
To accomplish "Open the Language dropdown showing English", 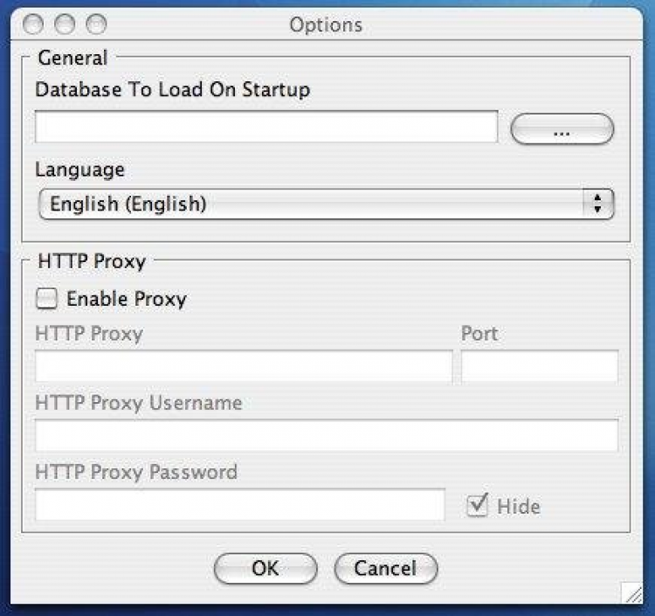I will point(326,204).
